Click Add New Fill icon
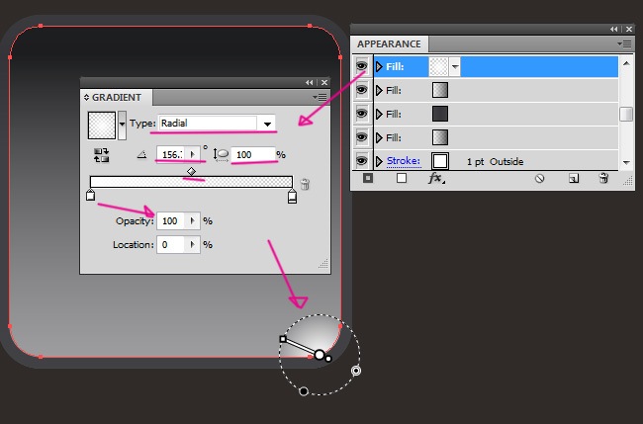The width and height of the screenshot is (643, 424). (402, 179)
